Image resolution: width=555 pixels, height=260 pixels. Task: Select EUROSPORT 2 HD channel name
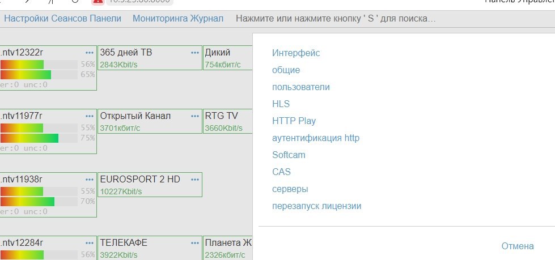coord(140,180)
